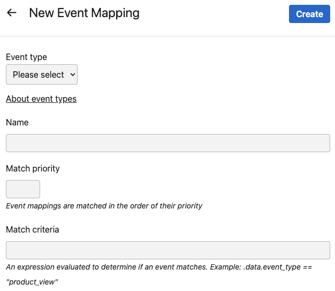Open the About event types link
Viewport: 335px width, 291px height.
41,99
